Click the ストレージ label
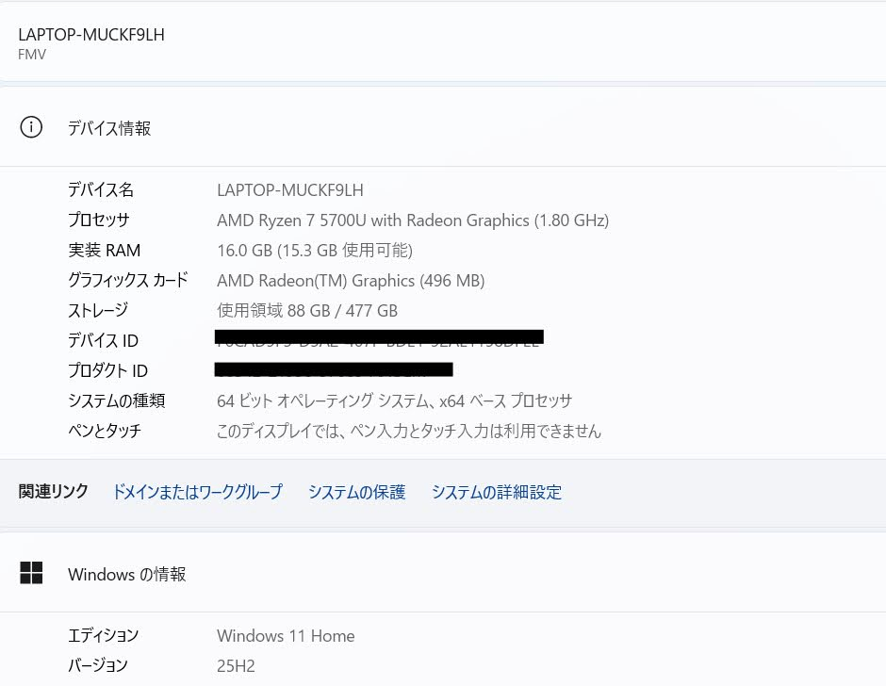 tap(98, 310)
